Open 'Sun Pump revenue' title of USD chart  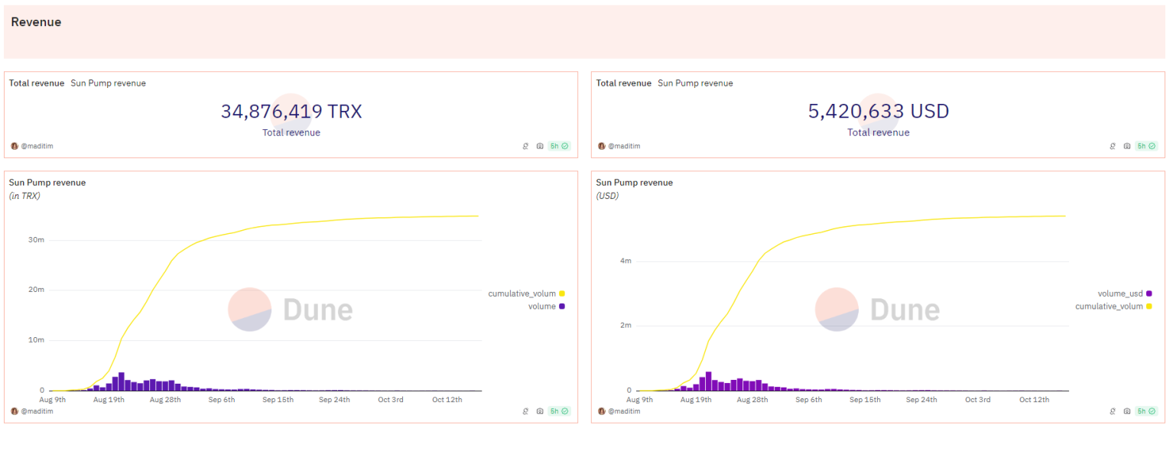pyautogui.click(x=634, y=183)
